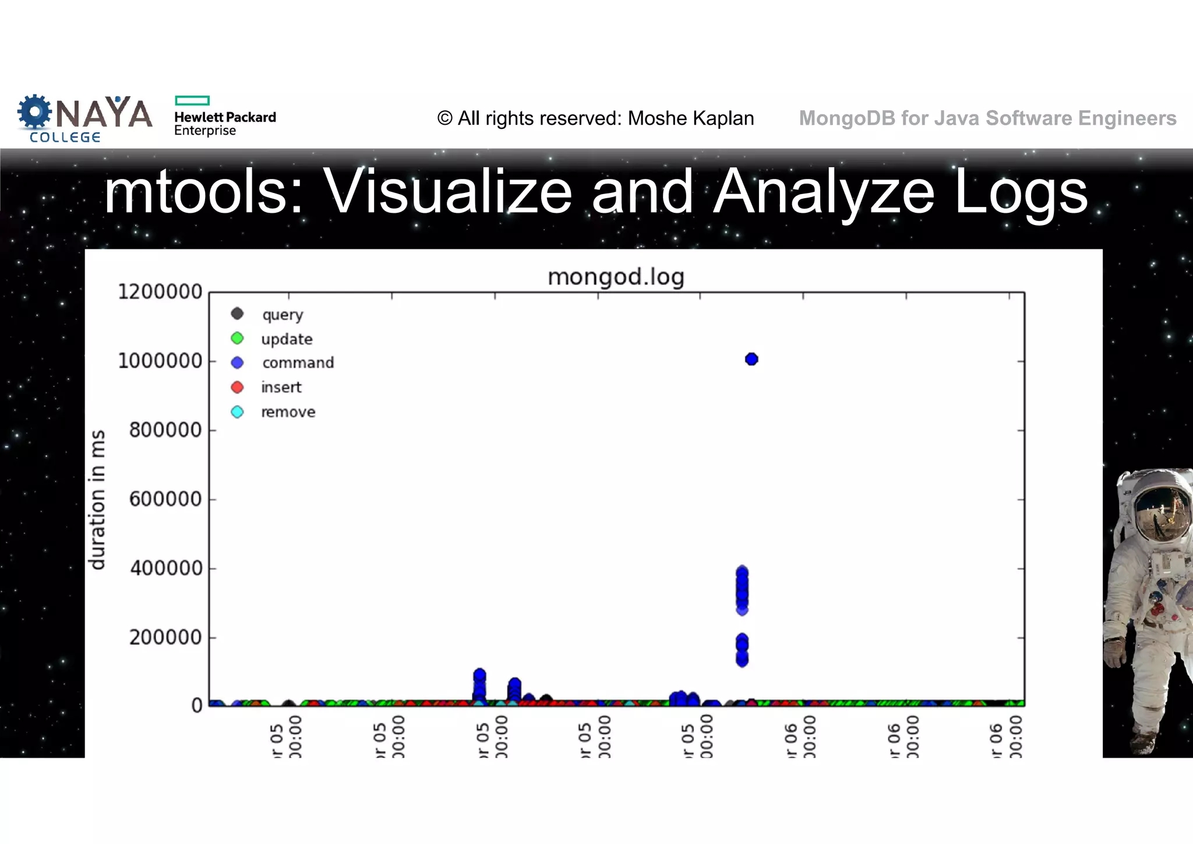Click the cyan remove legend marker
1193x844 pixels.
pyautogui.click(x=237, y=412)
